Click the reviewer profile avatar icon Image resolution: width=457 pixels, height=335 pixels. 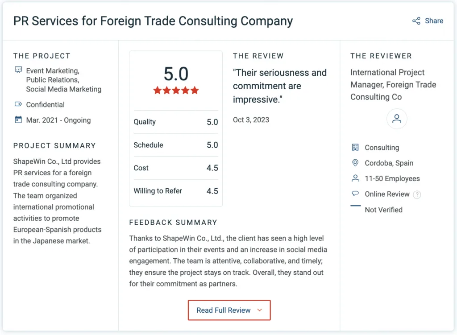(x=397, y=119)
